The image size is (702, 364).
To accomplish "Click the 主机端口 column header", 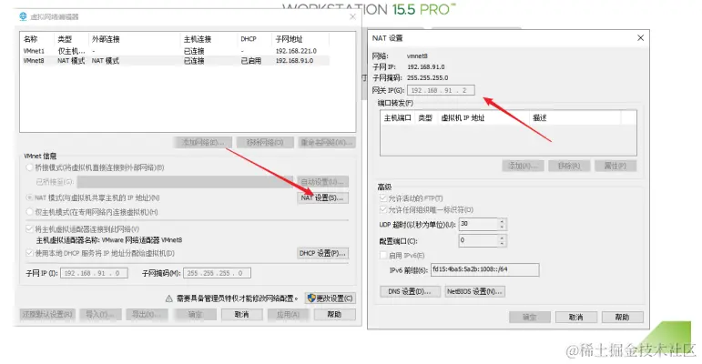I will pos(398,117).
